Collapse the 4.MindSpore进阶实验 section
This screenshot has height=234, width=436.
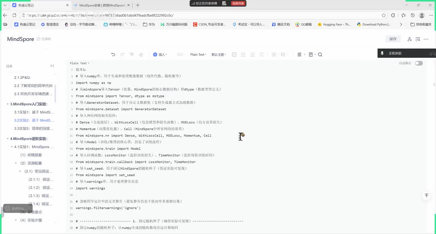tap(8, 139)
